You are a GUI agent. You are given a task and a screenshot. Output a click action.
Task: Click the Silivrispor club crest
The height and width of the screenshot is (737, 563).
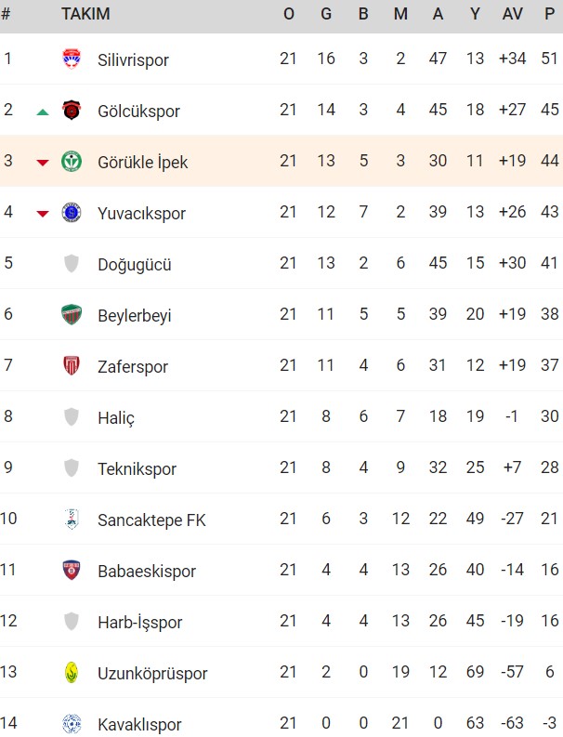point(72,59)
